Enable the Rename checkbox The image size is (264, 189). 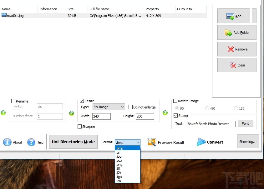(13, 101)
